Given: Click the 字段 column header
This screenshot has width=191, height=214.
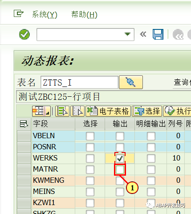Looking at the screenshot, I should [x=53, y=124].
